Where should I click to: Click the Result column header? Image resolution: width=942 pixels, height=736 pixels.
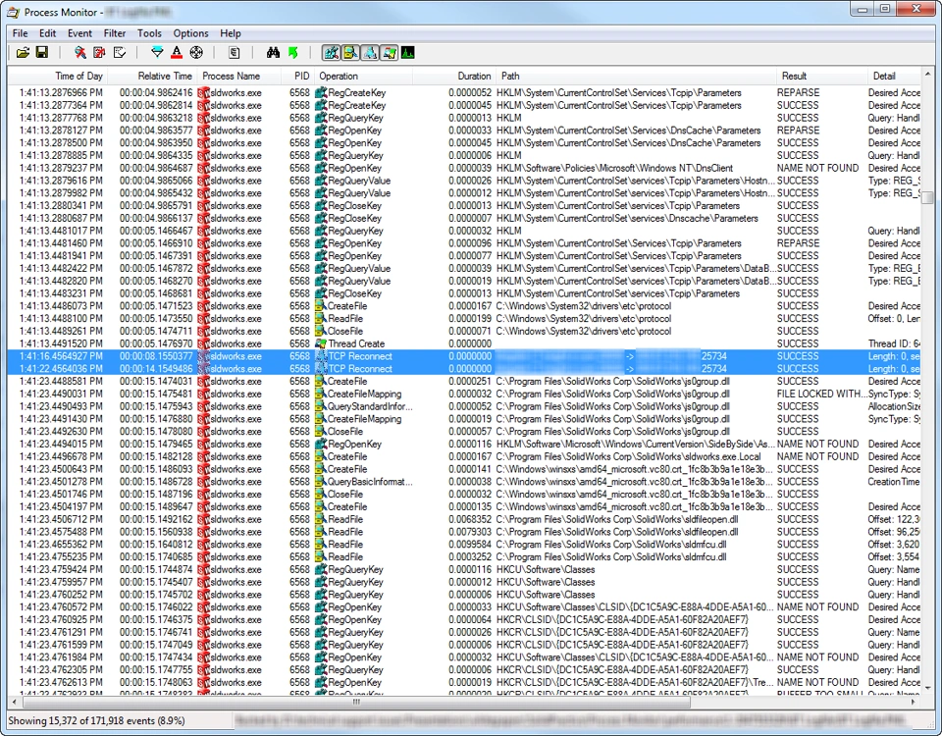(x=821, y=76)
